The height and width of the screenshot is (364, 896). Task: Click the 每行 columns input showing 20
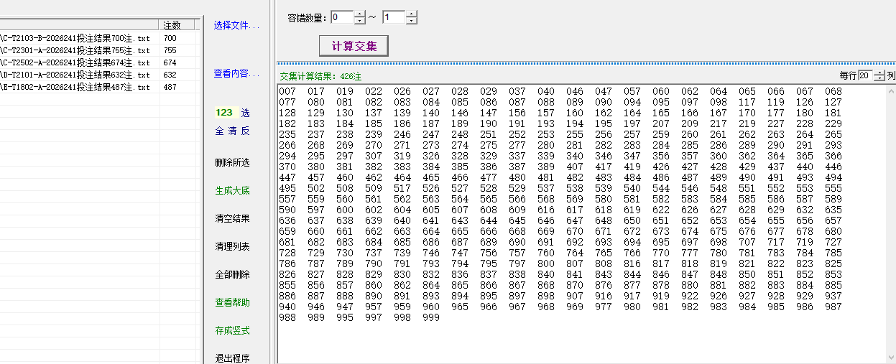[865, 75]
